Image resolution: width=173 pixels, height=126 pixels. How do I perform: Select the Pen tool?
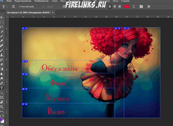(x=1, y=83)
